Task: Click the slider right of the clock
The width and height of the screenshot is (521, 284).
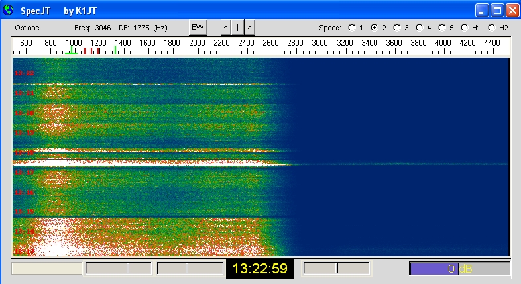Action: coord(336,268)
